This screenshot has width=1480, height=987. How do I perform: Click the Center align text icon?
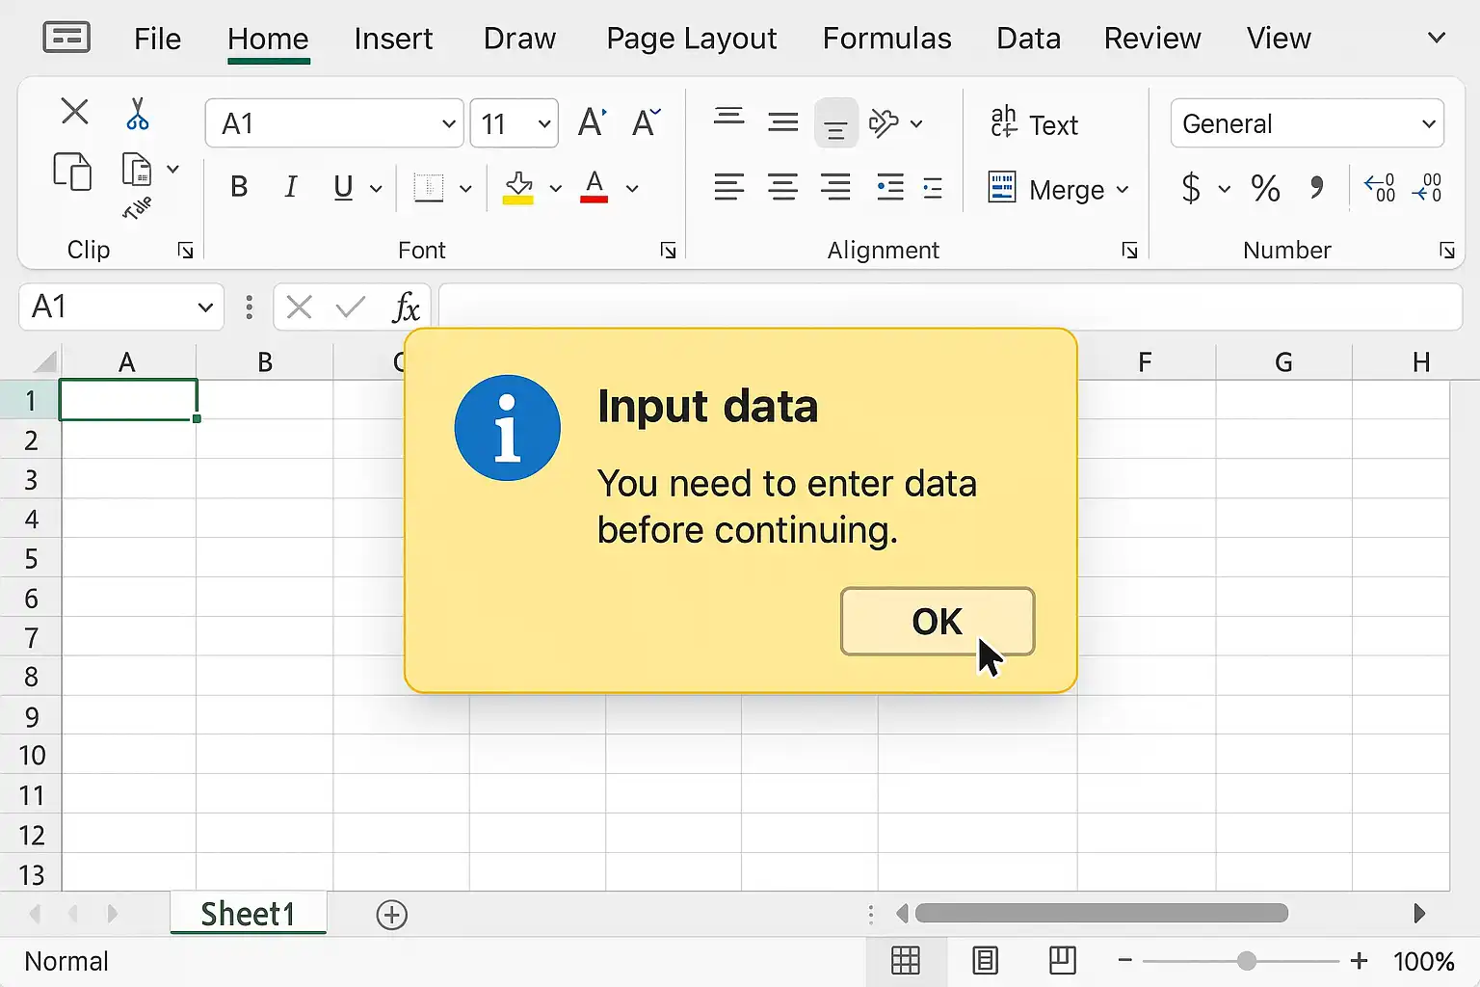click(x=782, y=187)
